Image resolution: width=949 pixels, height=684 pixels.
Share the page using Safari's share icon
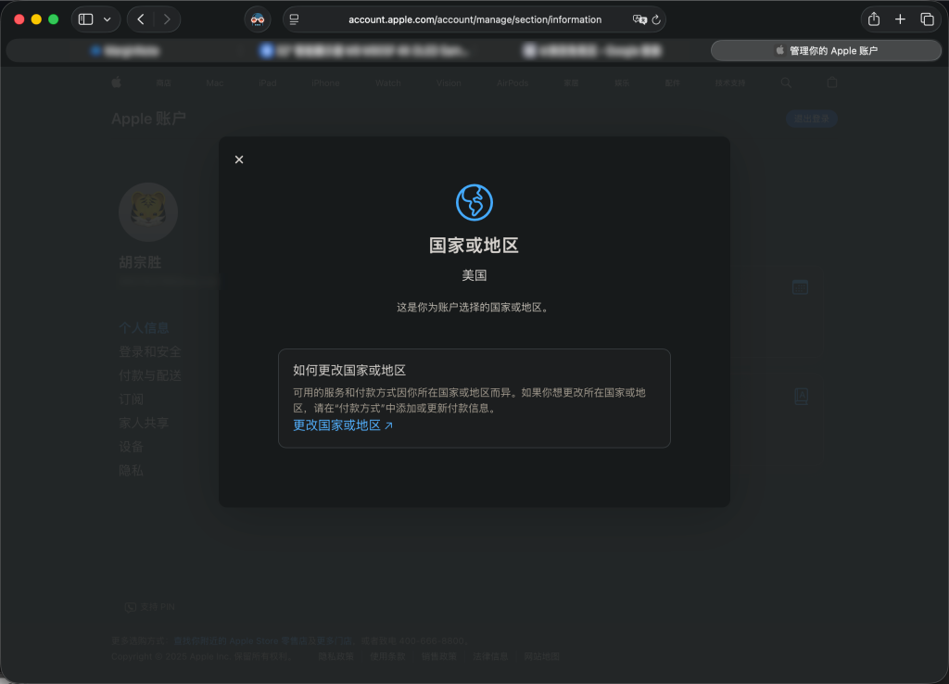point(872,19)
